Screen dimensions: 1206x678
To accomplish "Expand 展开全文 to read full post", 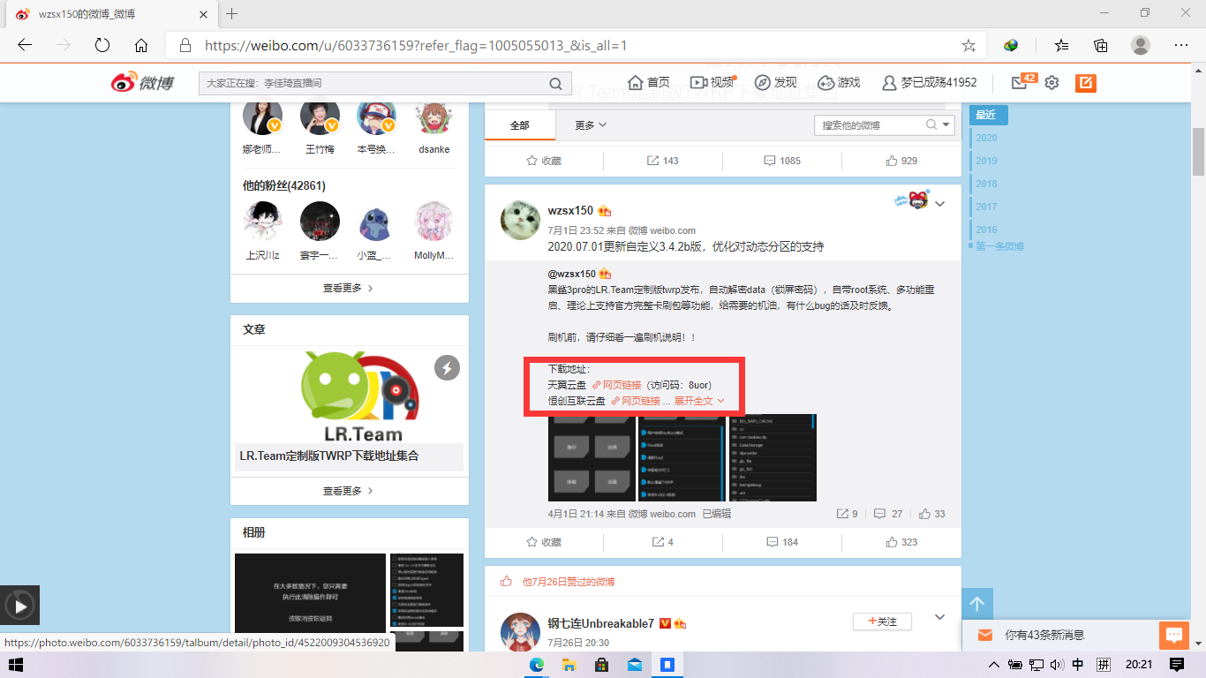I will pos(699,401).
